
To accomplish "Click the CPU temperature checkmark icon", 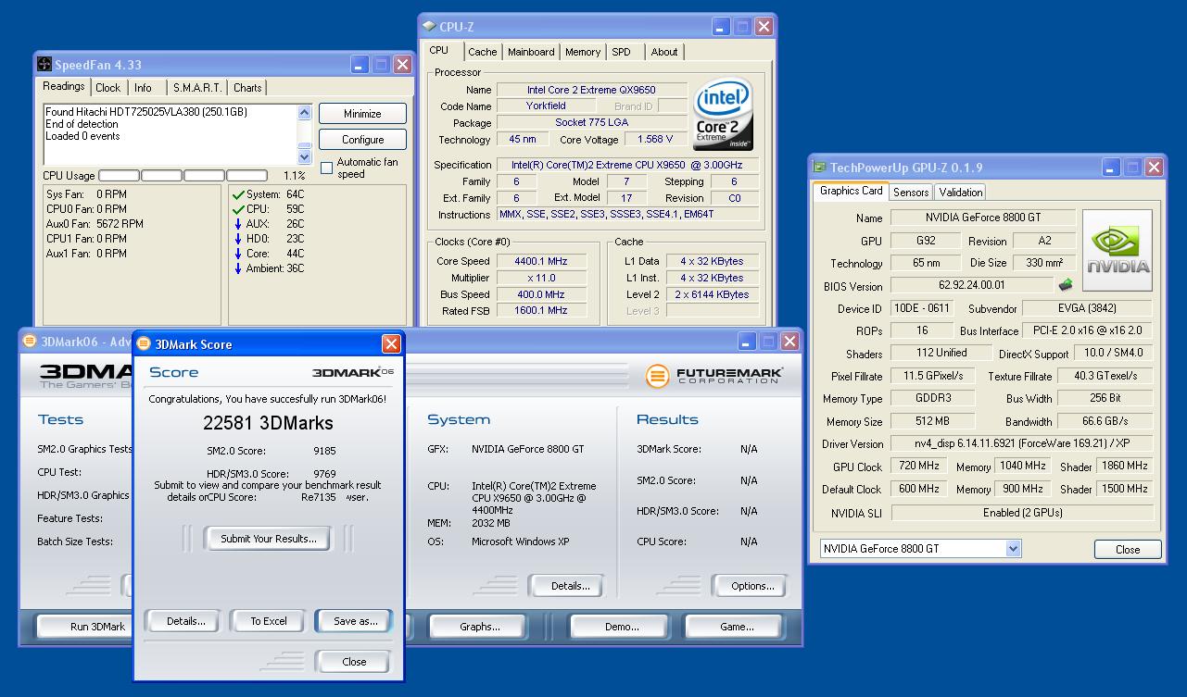I will [x=238, y=209].
